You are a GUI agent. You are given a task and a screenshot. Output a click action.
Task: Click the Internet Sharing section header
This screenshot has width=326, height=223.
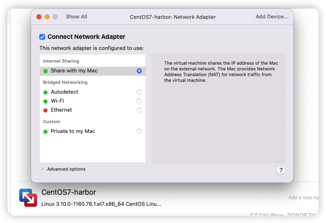click(x=61, y=61)
